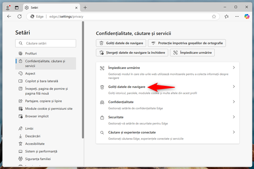The image size is (254, 169).
Task: Open Începeți, pagina de pornire section
Action: 46,91
